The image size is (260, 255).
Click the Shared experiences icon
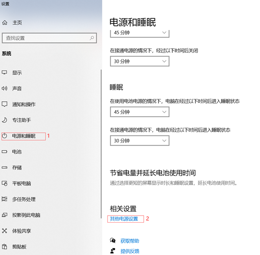(5, 231)
